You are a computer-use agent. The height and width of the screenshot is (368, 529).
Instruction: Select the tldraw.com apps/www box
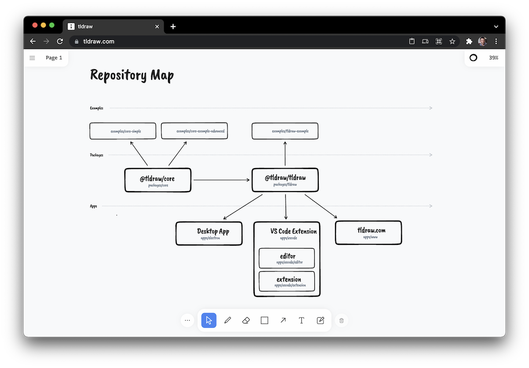369,233
